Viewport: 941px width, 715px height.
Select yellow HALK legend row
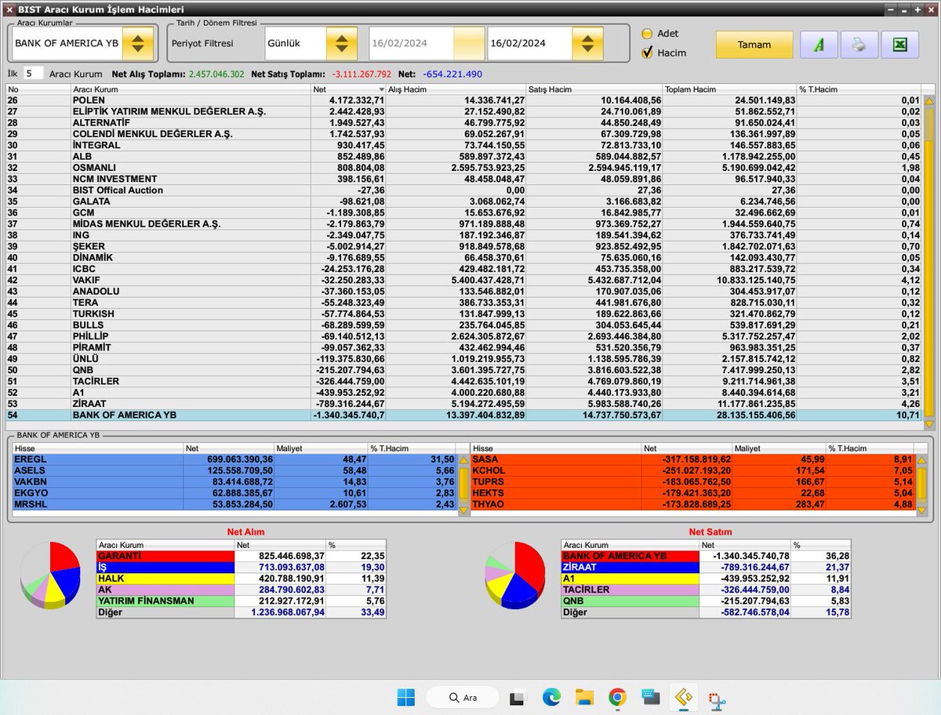point(241,578)
